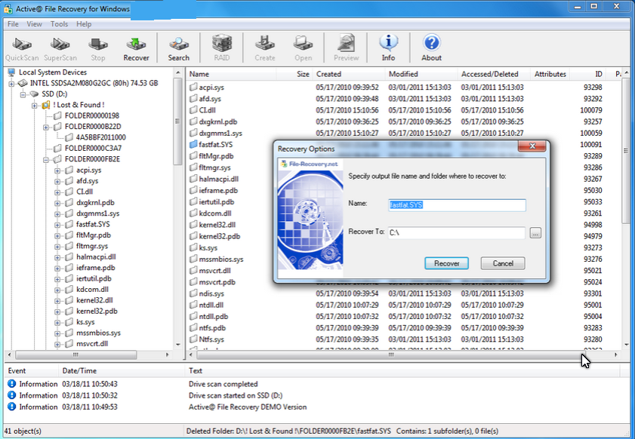Cancel the Recovery Options dialog
The width and height of the screenshot is (635, 439).
click(503, 263)
